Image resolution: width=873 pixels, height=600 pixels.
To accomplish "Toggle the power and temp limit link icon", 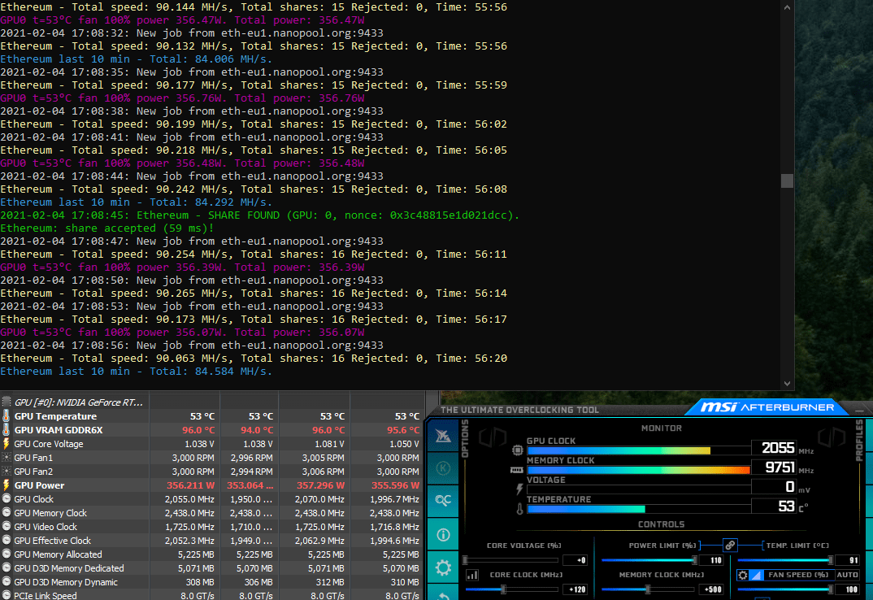I will tap(730, 545).
